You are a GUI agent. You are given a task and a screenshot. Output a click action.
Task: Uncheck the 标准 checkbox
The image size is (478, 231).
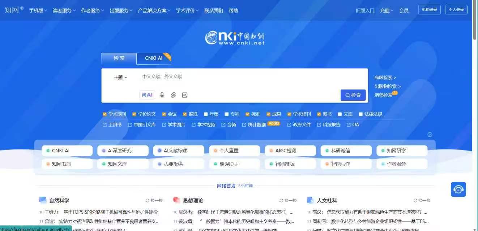pyautogui.click(x=248, y=114)
